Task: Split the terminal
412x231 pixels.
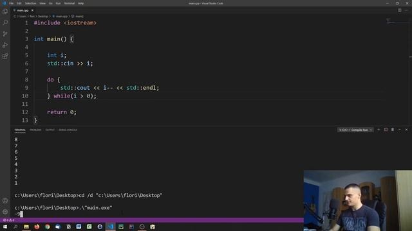Action: tap(386, 130)
